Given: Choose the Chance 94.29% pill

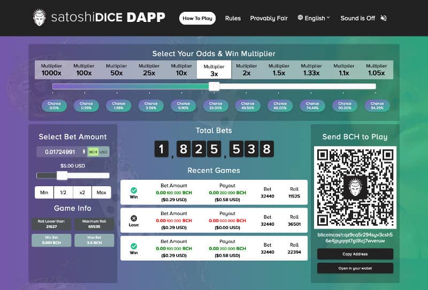Looking at the screenshot, I should tap(377, 106).
